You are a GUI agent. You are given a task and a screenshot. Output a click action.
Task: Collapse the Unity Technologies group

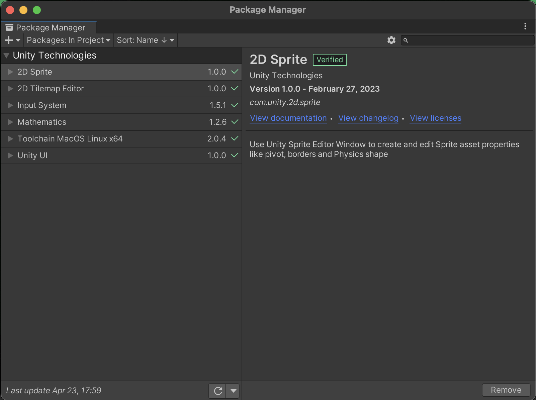(x=6, y=56)
